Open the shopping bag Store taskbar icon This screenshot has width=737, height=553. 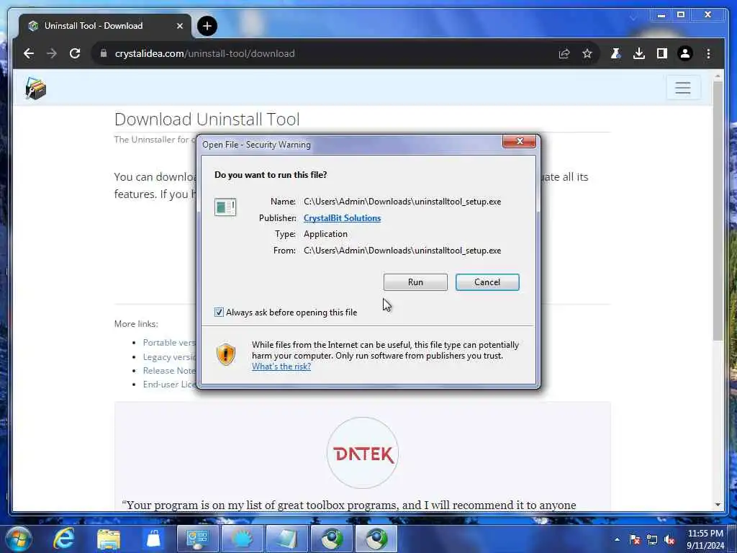(x=153, y=539)
